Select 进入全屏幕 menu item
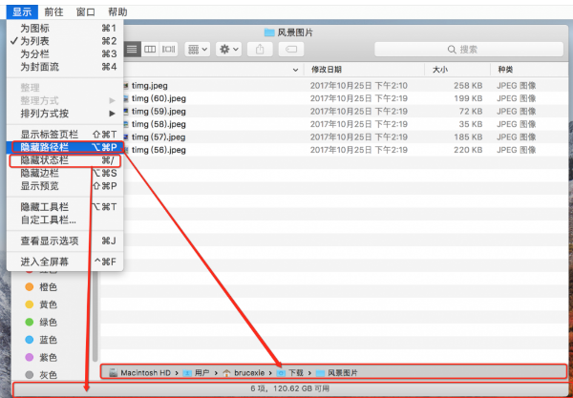 pos(65,262)
